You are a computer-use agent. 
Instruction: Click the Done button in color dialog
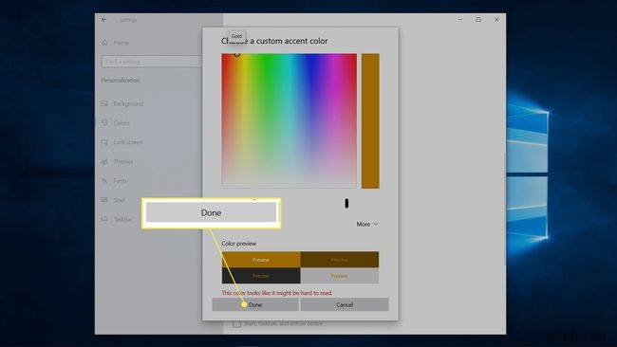255,304
